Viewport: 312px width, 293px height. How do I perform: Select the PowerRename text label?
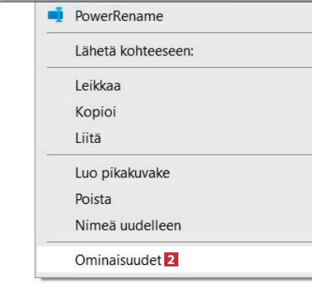tap(119, 16)
